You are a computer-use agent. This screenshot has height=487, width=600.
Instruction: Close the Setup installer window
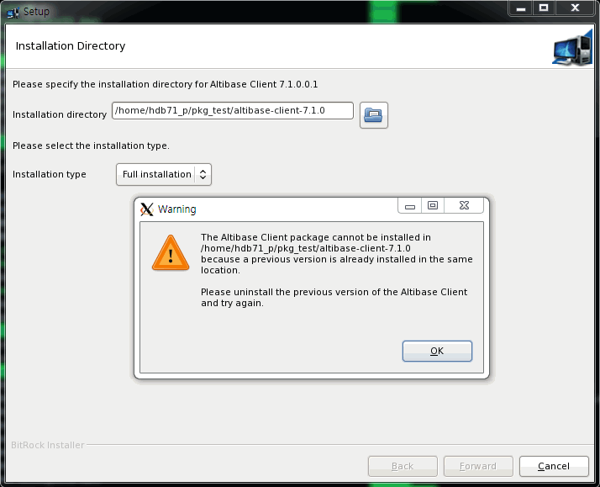pyautogui.click(x=575, y=8)
